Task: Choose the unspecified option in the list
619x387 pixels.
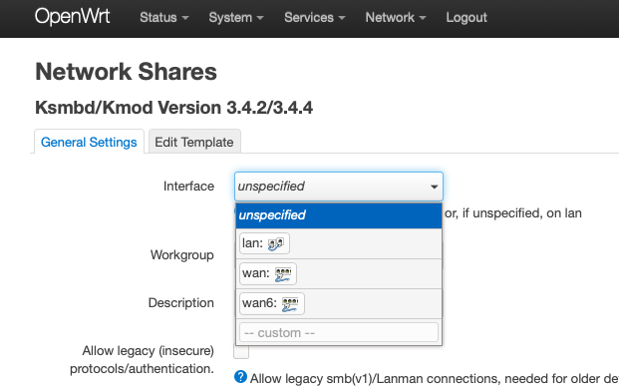Action: coord(339,215)
